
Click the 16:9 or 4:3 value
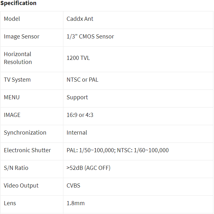[x=80, y=115]
